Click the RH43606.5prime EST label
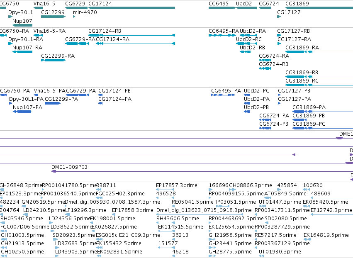 coord(178,219)
